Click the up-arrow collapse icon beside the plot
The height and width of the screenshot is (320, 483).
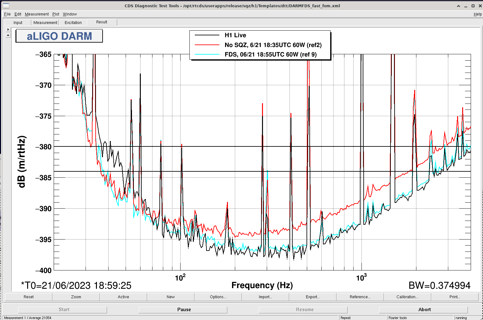pos(8,35)
